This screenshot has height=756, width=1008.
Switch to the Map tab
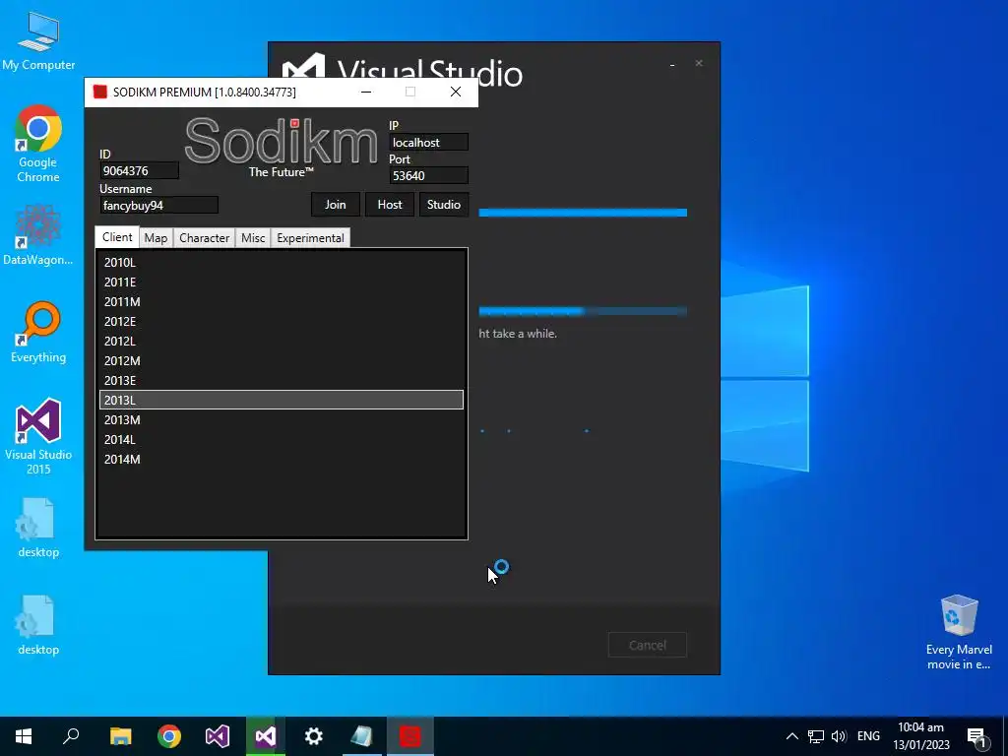pos(156,238)
